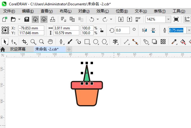Click the Y position field
191x128 pixels.
[x=31, y=33]
